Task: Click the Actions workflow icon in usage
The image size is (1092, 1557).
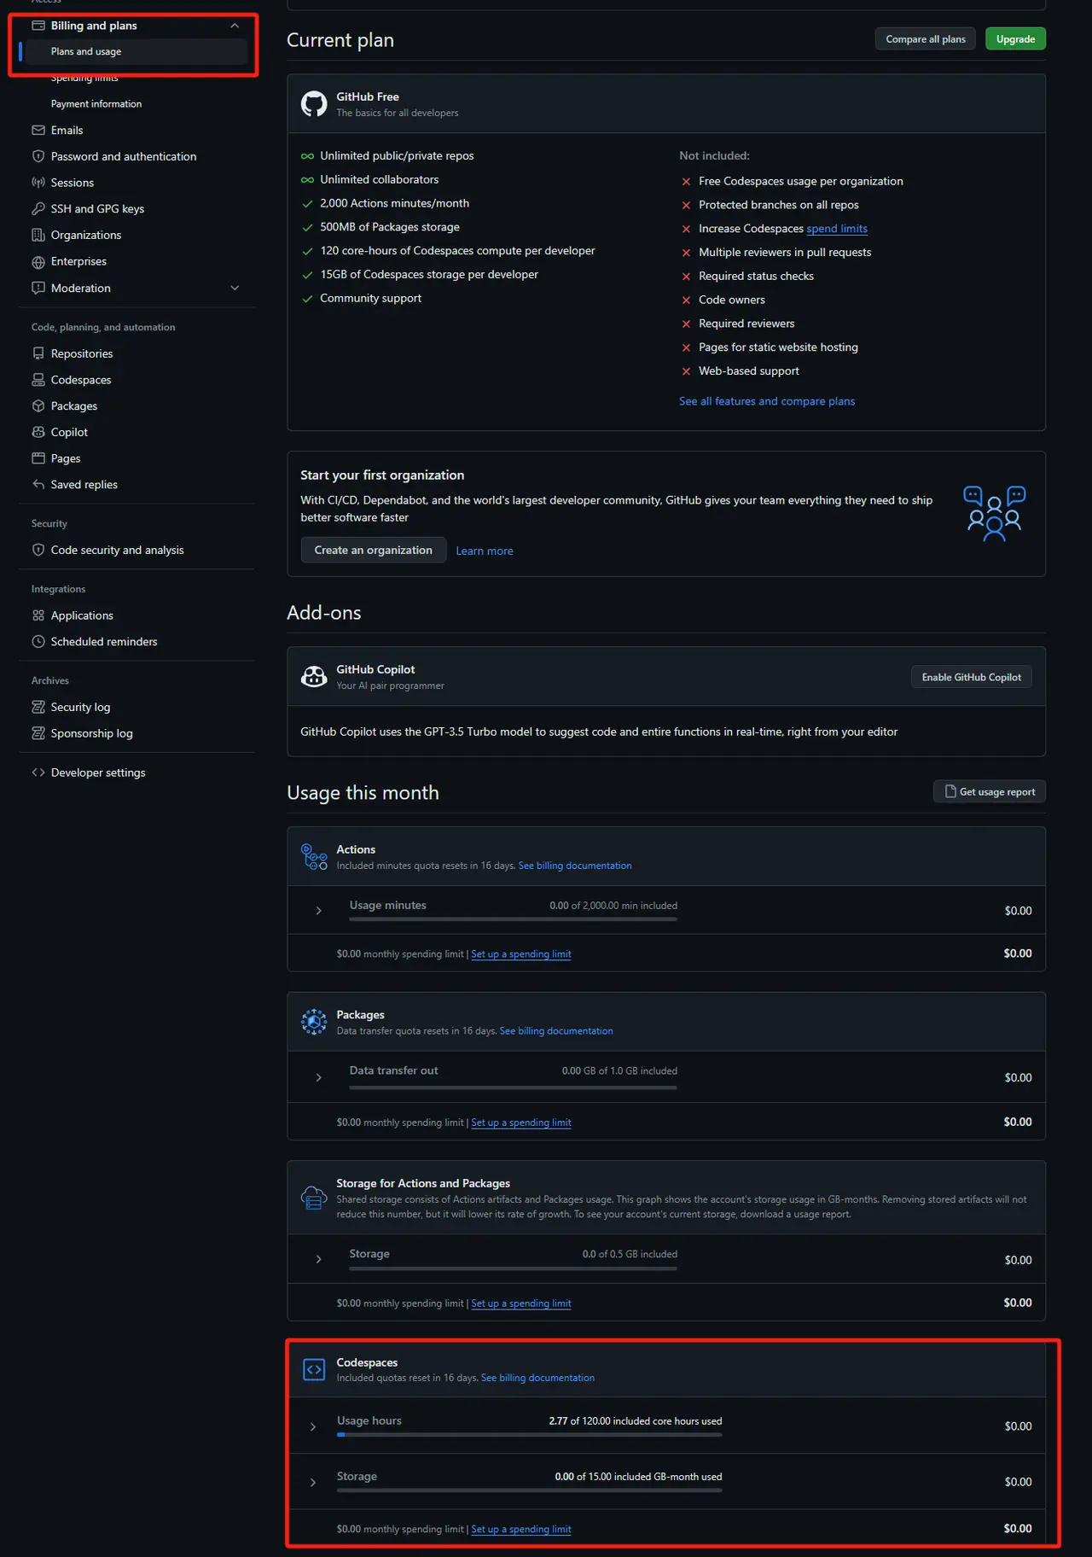Action: [x=314, y=856]
